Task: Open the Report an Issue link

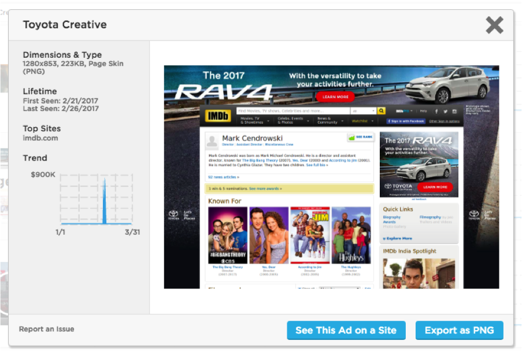Action: (x=47, y=329)
